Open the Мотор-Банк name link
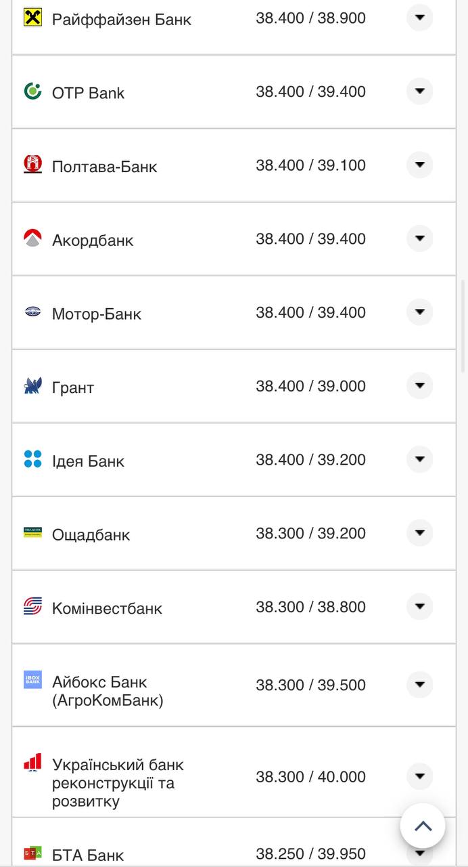This screenshot has height=867, width=468. pyautogui.click(x=97, y=314)
